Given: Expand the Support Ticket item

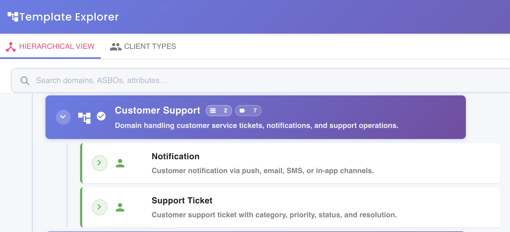Looking at the screenshot, I should tap(100, 207).
